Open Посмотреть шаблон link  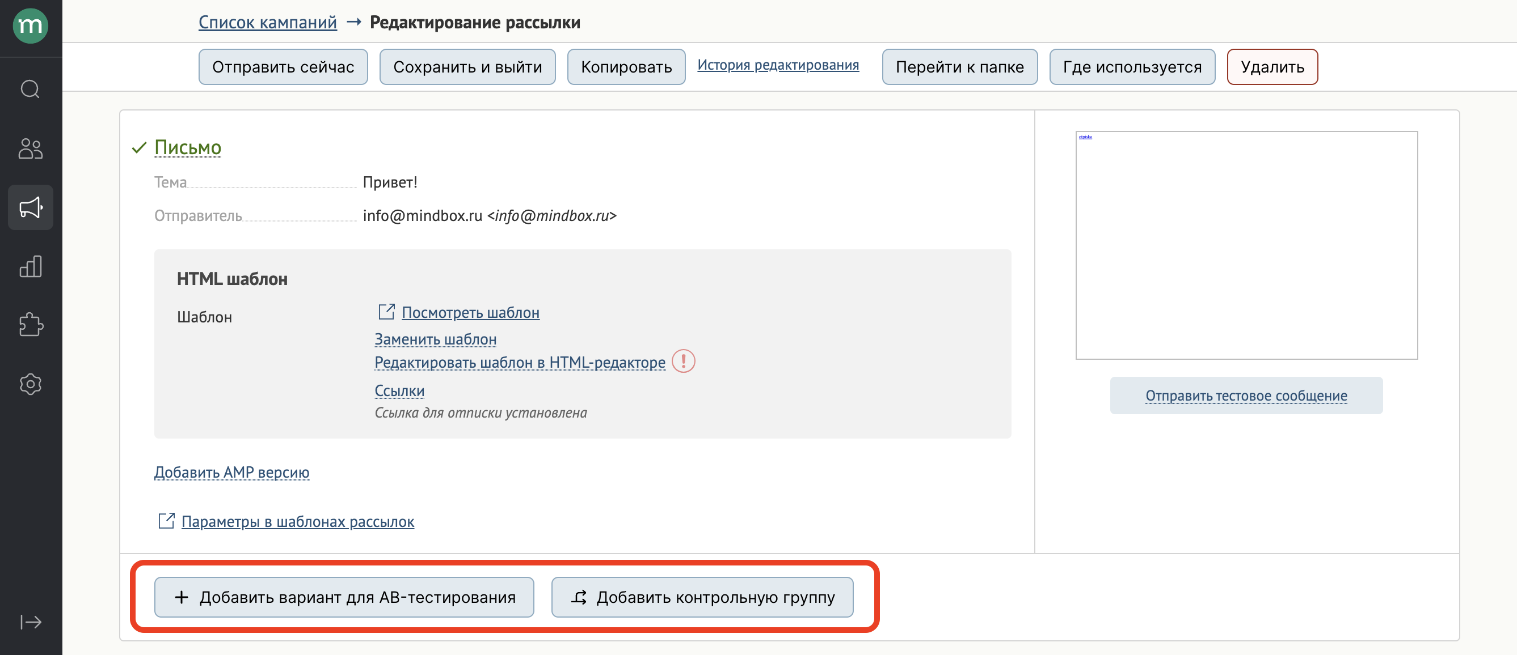point(470,312)
